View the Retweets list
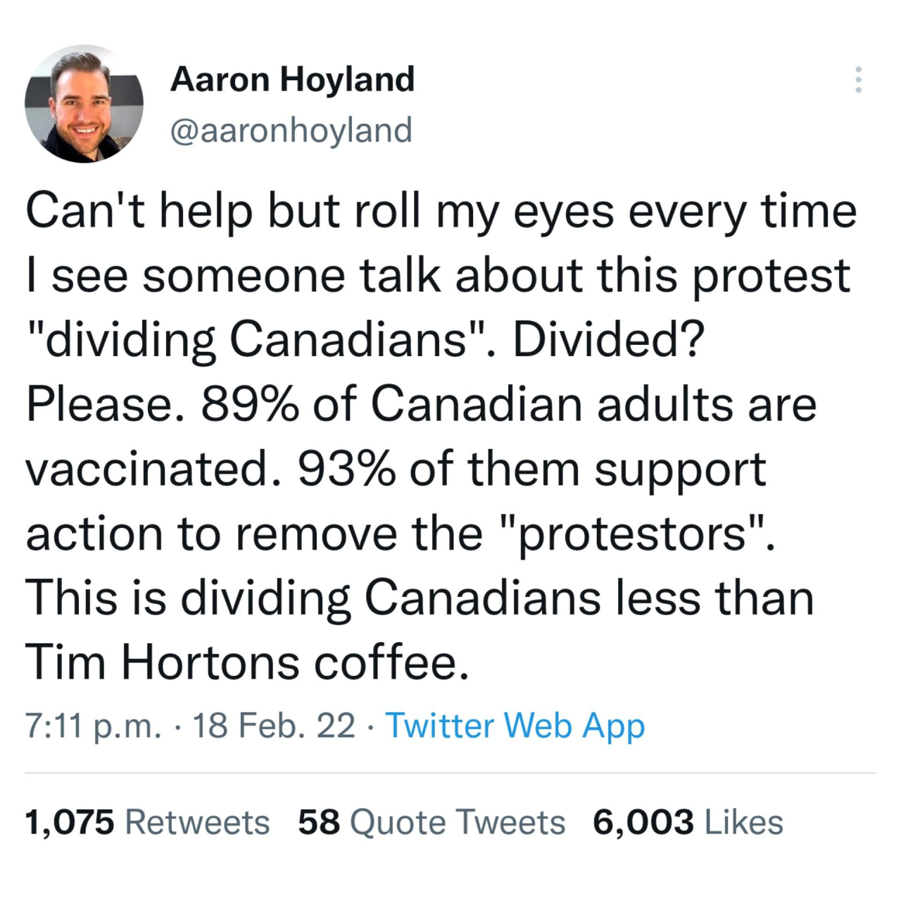 click(x=197, y=821)
